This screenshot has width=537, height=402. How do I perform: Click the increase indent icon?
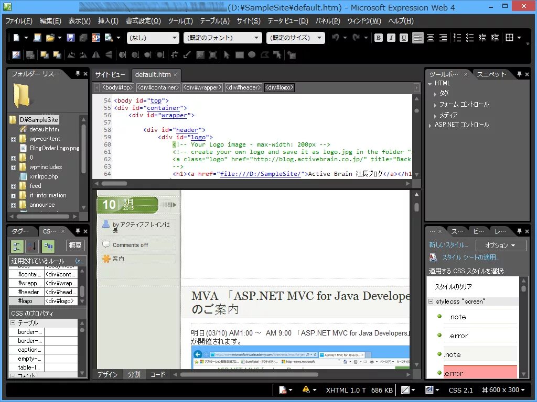495,38
